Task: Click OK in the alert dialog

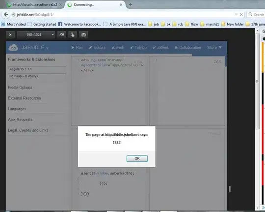Action: [137, 158]
